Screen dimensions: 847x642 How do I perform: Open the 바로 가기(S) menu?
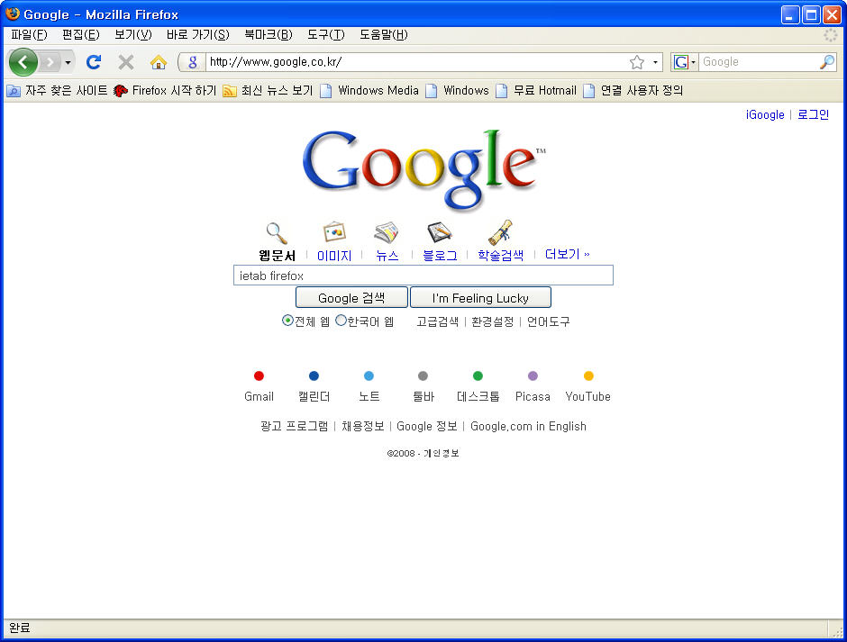coord(197,35)
